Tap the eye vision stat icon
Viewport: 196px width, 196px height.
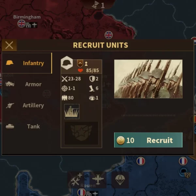click(x=92, y=98)
